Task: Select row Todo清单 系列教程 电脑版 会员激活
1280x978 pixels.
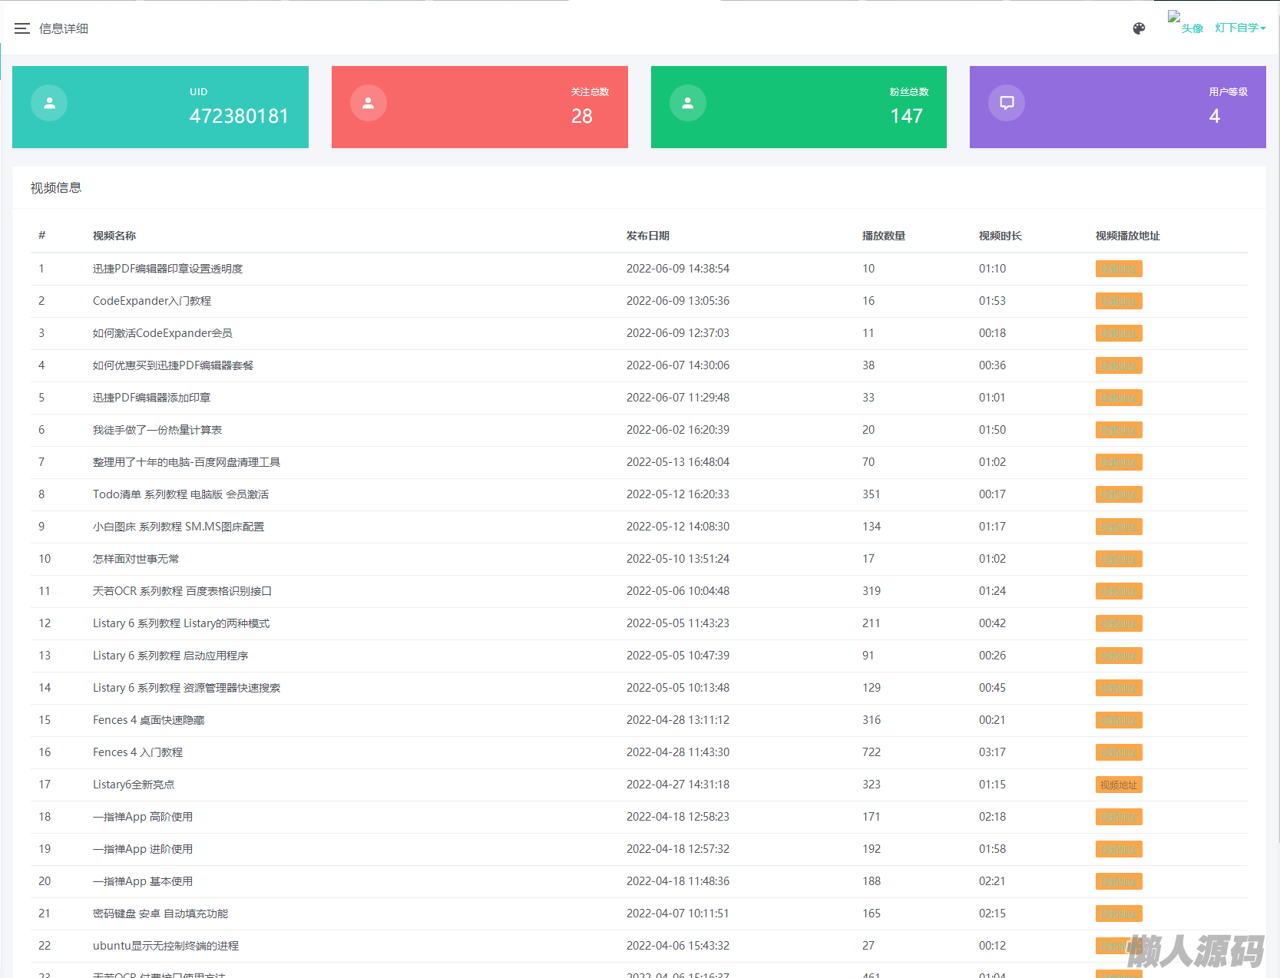Action: tap(180, 494)
